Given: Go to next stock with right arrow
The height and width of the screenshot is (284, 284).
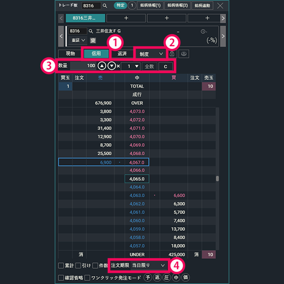Looking at the screenshot, I should coord(223,36).
